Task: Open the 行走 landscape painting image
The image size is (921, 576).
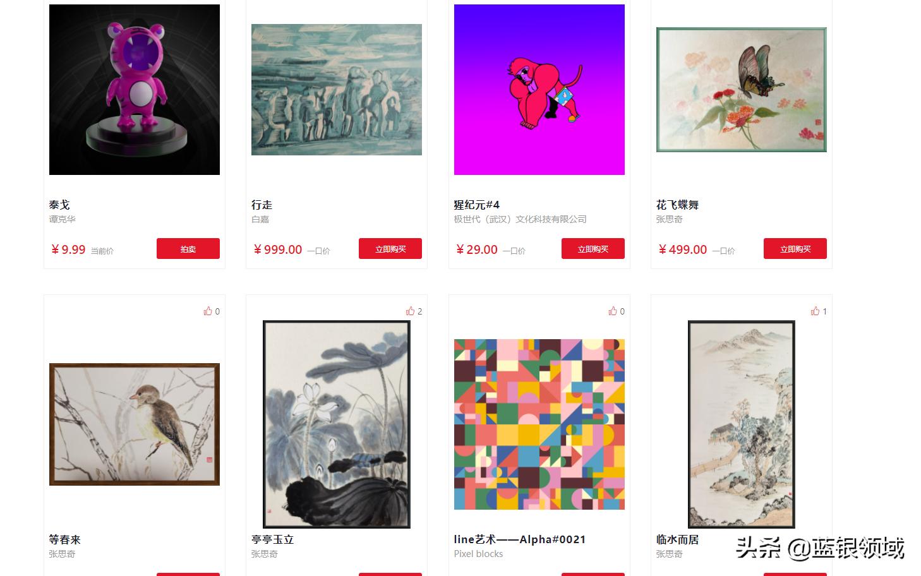Action: (x=337, y=90)
